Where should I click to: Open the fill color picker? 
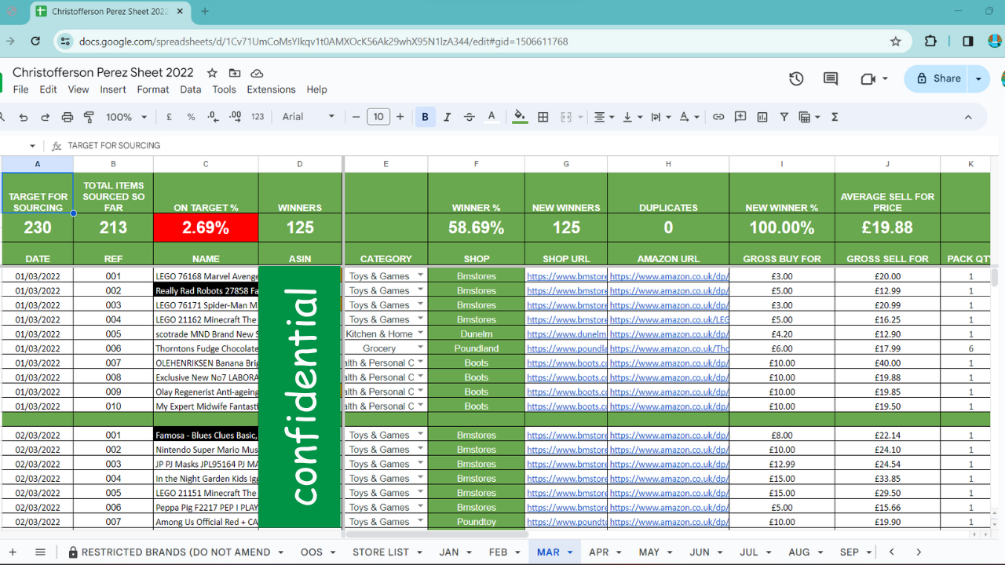coord(519,117)
